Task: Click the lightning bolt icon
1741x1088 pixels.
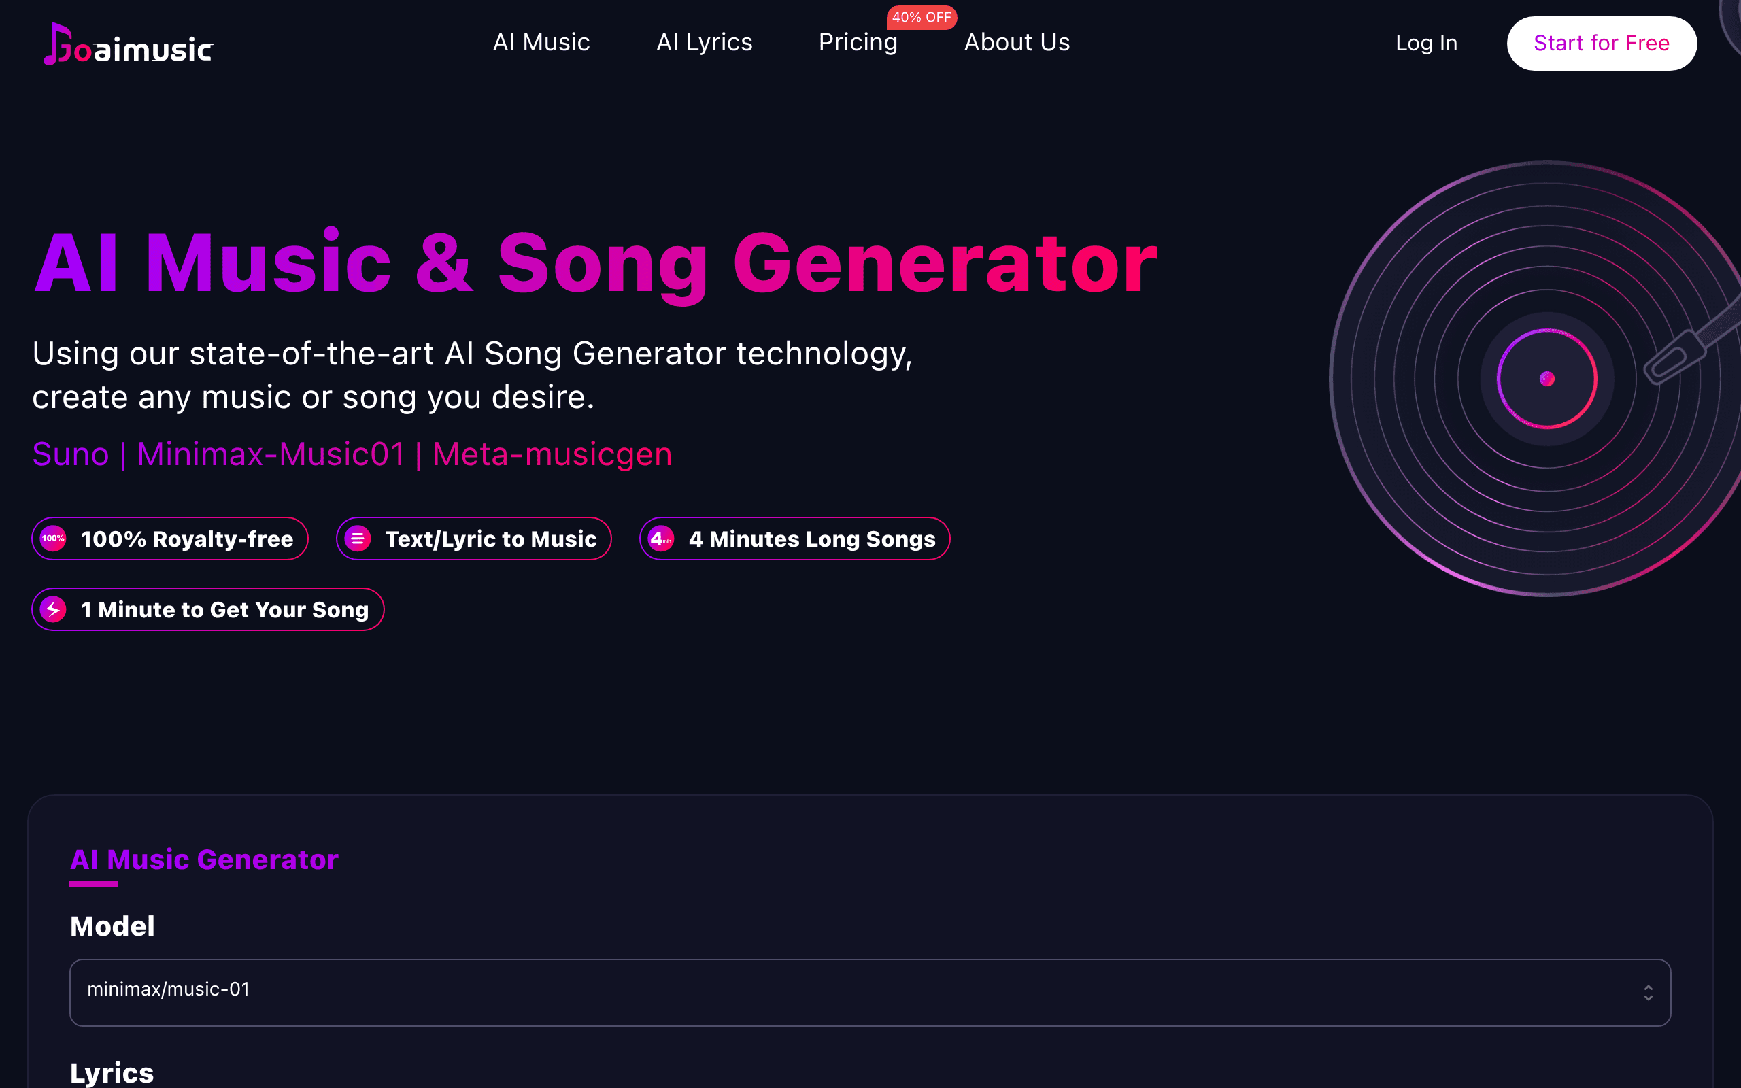Action: tap(53, 609)
